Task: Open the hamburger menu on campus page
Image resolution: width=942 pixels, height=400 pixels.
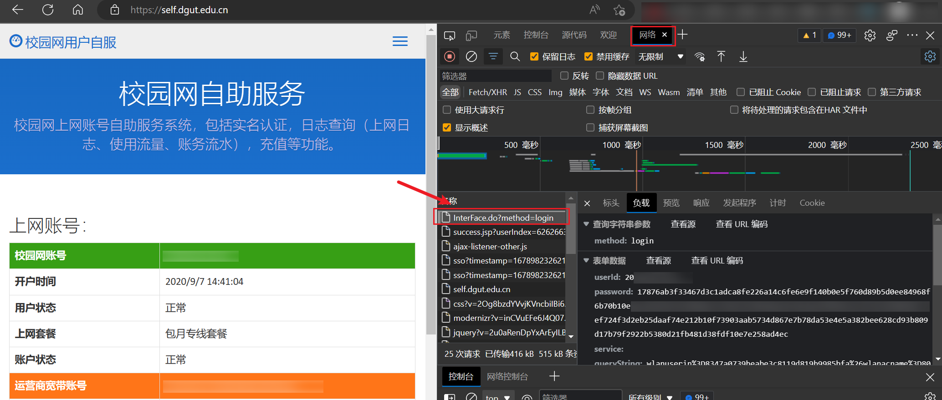Action: 400,41
